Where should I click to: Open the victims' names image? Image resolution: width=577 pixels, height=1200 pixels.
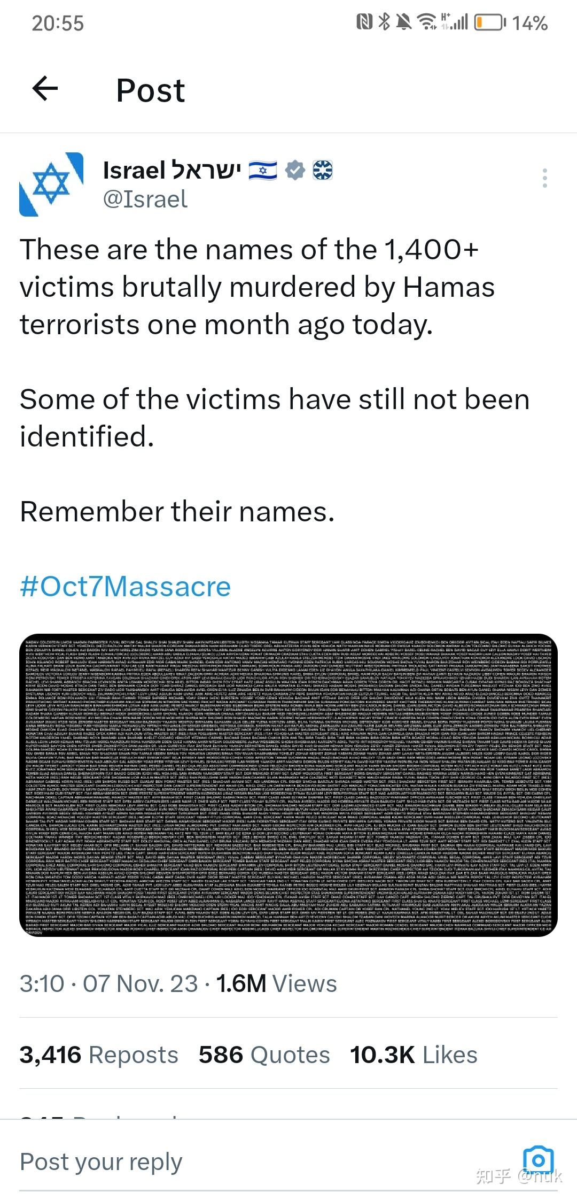click(x=288, y=786)
